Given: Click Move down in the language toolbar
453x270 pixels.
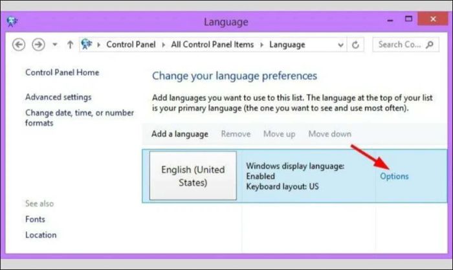Looking at the screenshot, I should (x=329, y=134).
